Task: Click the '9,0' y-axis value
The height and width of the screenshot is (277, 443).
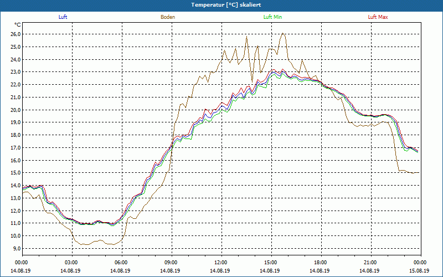Action: click(17, 249)
